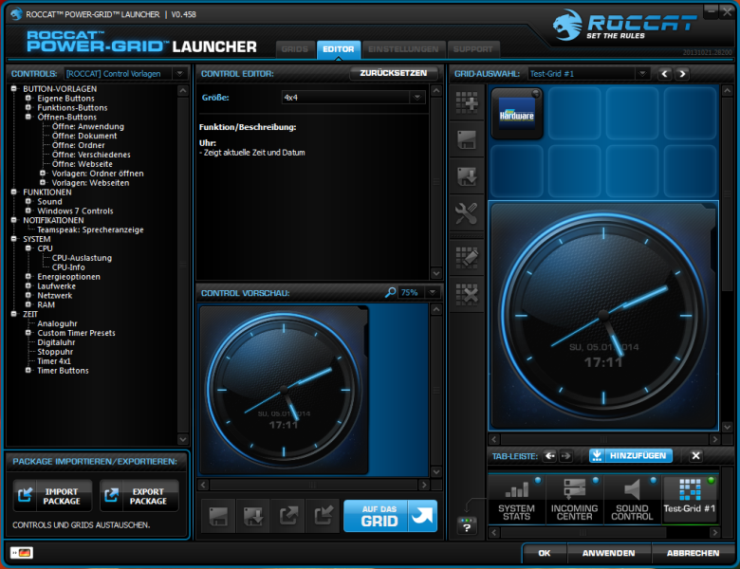This screenshot has height=569, width=740.
Task: Remove tab with Tab-Leiste X icon
Action: coord(695,456)
